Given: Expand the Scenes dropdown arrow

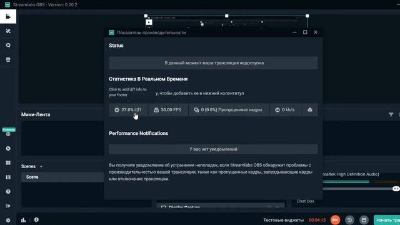Looking at the screenshot, I should pyautogui.click(x=41, y=167).
